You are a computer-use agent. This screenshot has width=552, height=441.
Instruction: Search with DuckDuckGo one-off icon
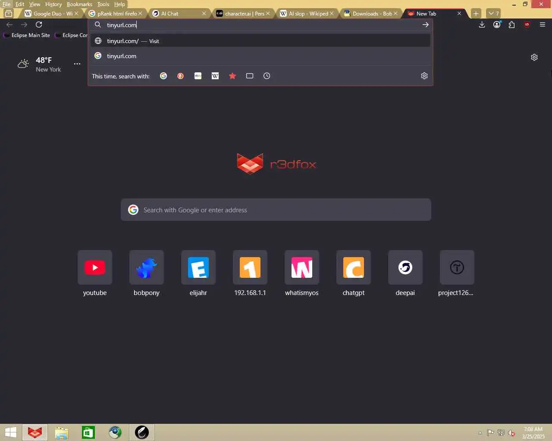pos(181,76)
